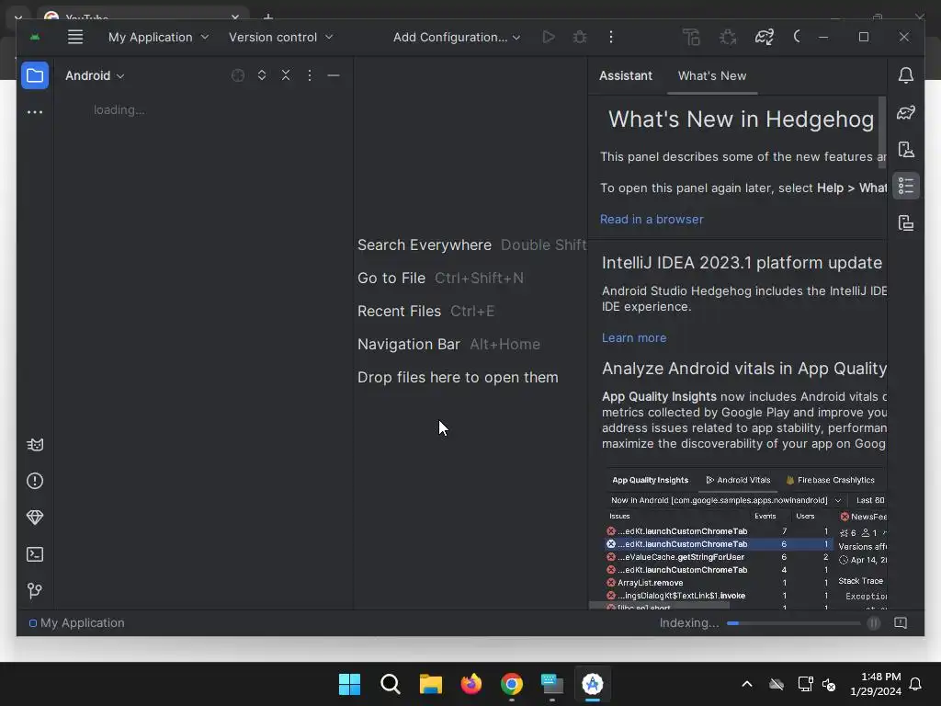This screenshot has height=706, width=941.
Task: Open the main hamburger menu
Action: coord(75,37)
